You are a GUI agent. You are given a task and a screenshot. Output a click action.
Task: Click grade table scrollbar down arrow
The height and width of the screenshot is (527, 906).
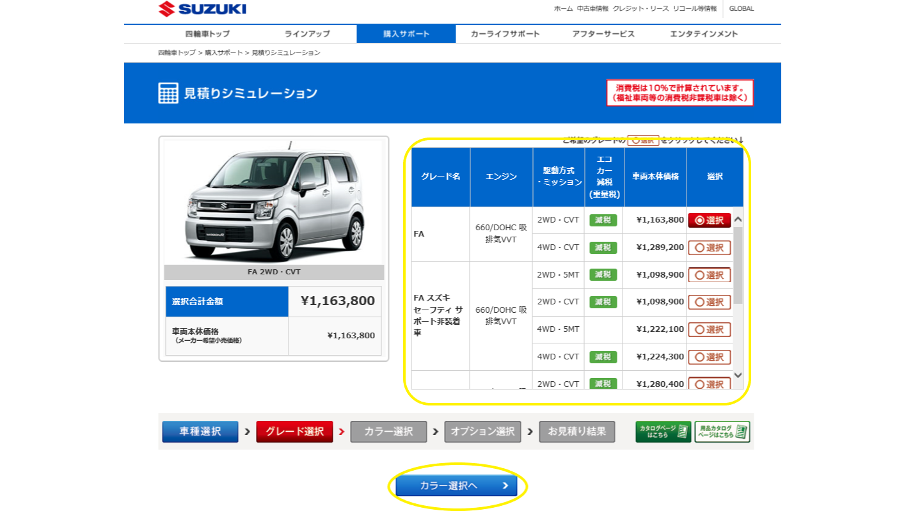pos(738,375)
